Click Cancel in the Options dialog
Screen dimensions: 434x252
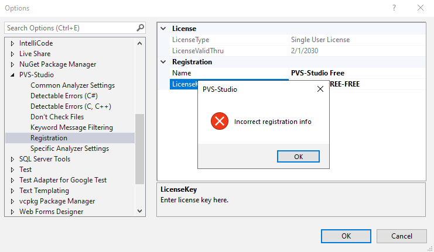pos(401,236)
